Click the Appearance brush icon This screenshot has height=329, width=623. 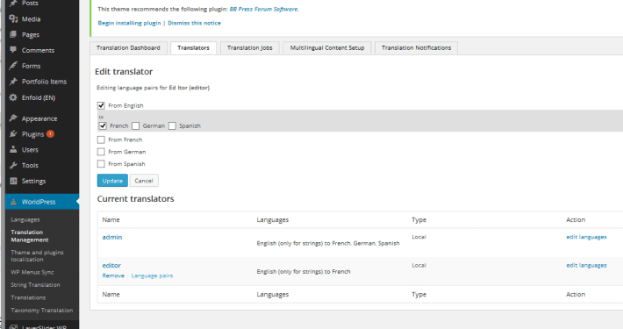[x=13, y=118]
